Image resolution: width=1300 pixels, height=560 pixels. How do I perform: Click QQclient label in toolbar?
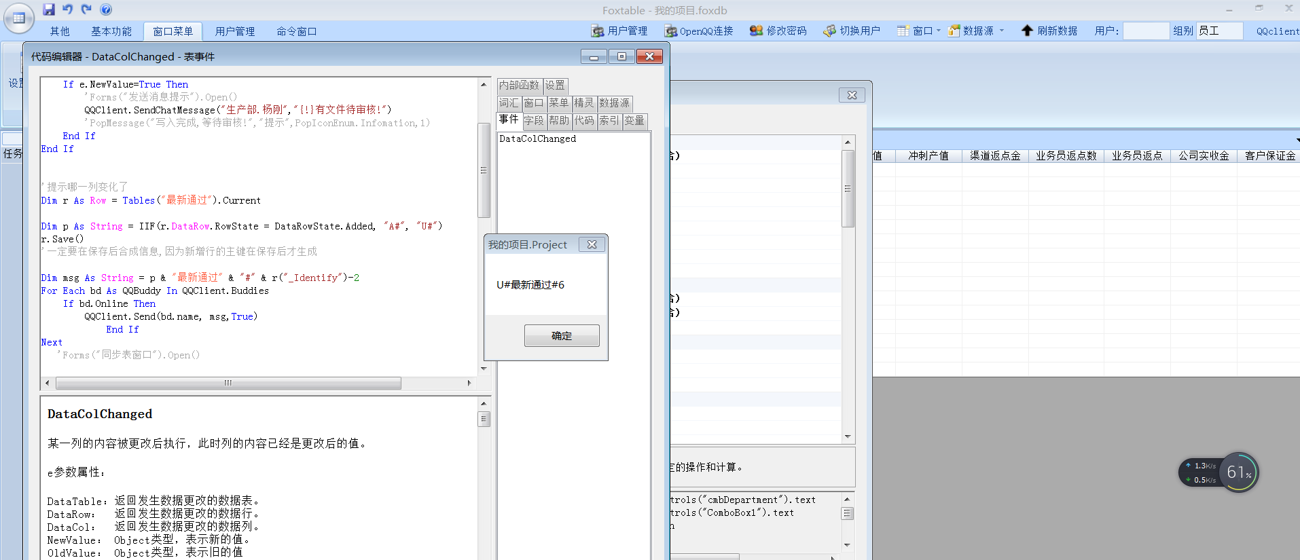tap(1278, 31)
